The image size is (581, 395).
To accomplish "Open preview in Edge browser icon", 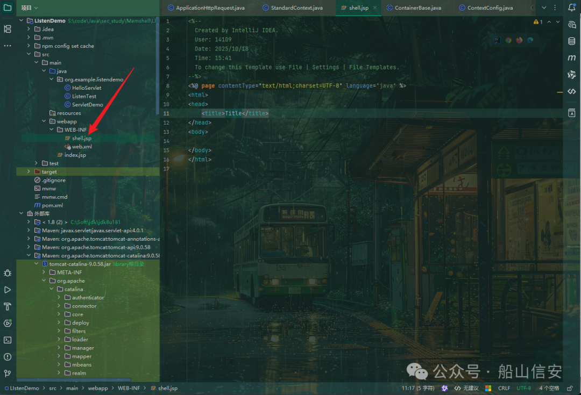I will point(530,40).
